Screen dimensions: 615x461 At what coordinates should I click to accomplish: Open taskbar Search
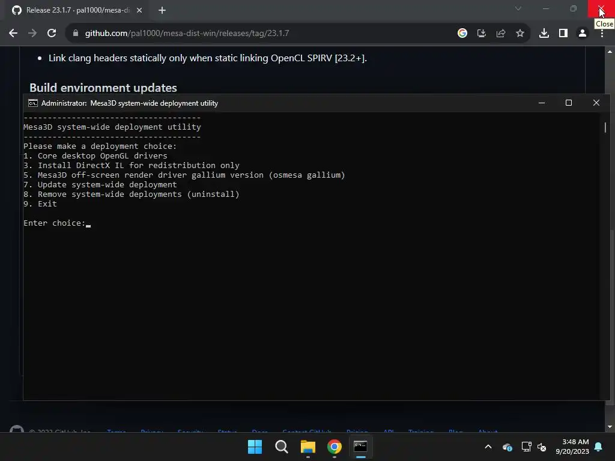282,447
